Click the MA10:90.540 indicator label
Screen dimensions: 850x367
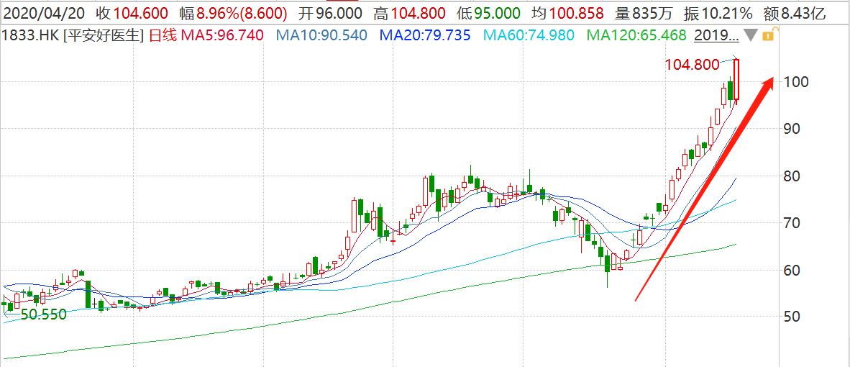tap(320, 35)
